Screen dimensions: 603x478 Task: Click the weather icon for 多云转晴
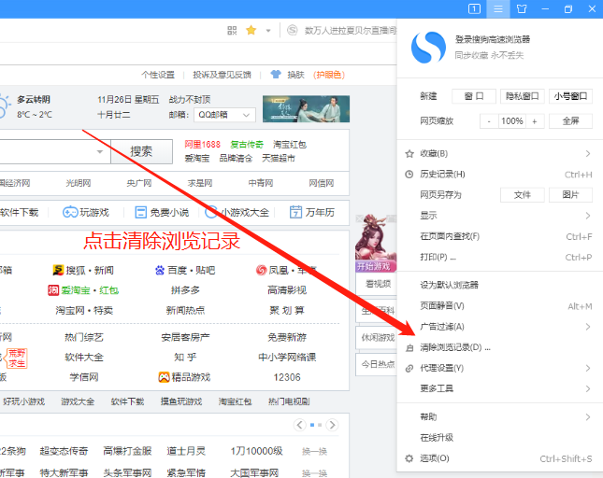tap(4, 106)
